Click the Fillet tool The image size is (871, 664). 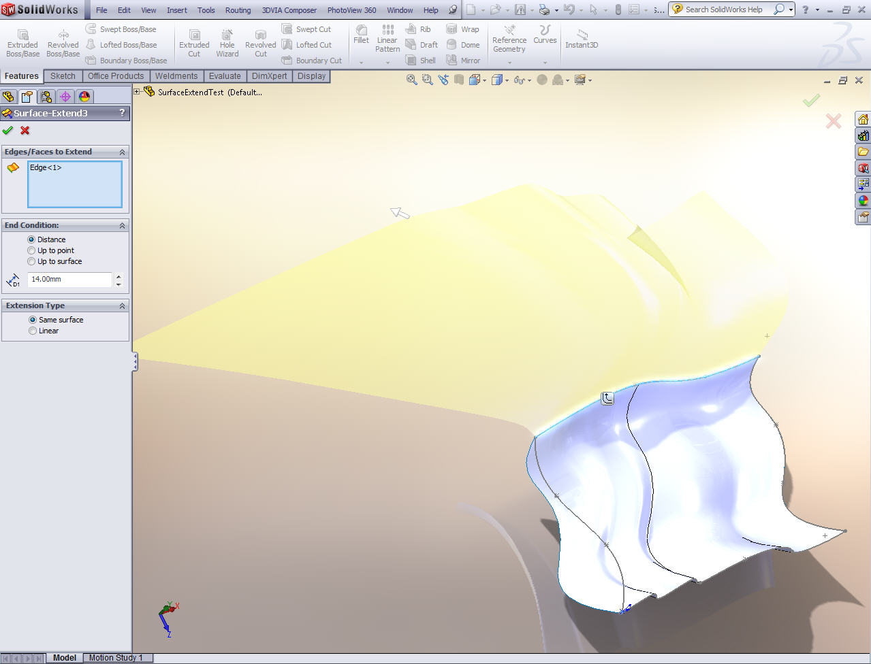pyautogui.click(x=361, y=34)
